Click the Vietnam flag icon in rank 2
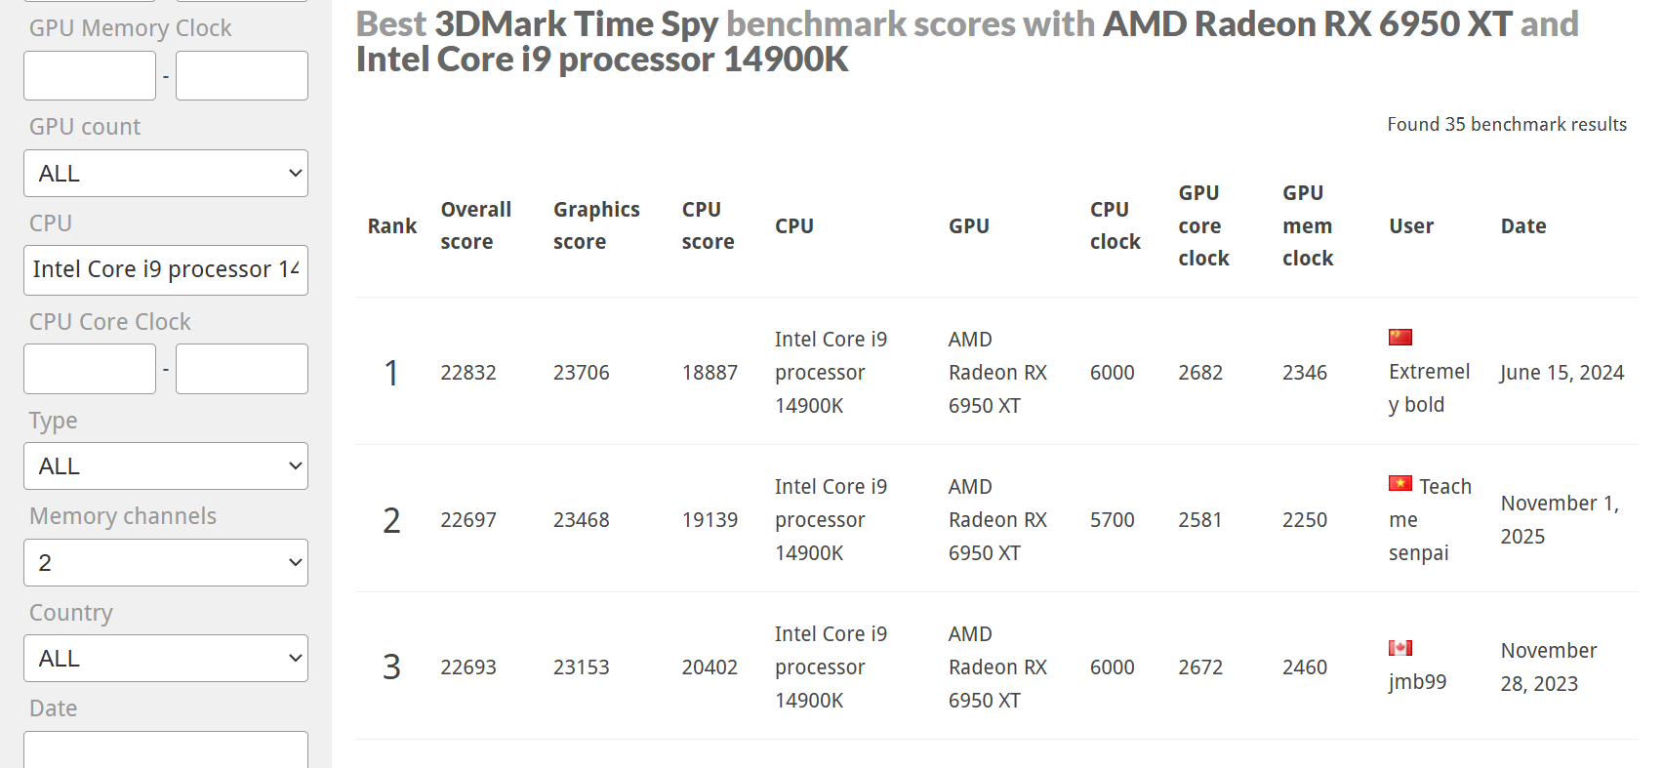 tap(1400, 484)
